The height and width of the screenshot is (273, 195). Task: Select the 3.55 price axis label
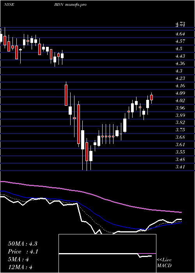pyautogui.click(x=180, y=152)
